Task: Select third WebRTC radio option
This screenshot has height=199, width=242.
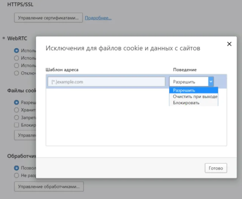Action: 17,65
